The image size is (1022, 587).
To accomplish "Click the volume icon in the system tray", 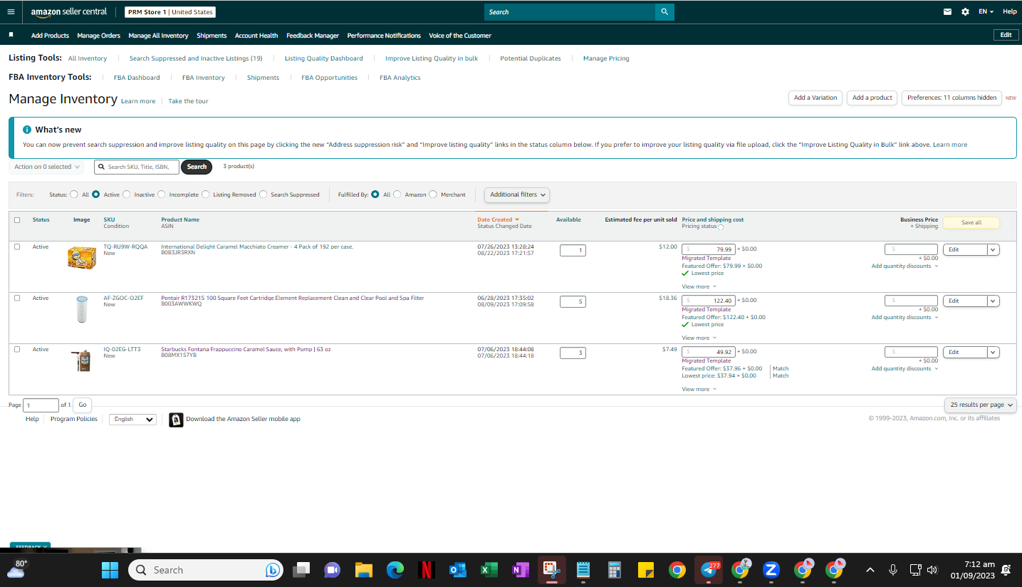I will coord(932,570).
